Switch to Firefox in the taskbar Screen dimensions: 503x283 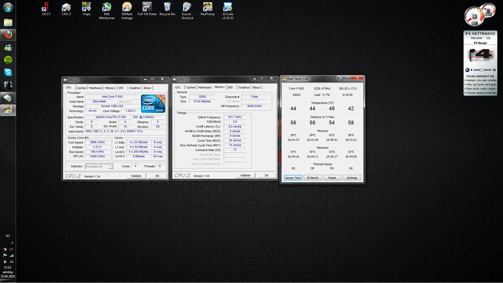tap(8, 35)
